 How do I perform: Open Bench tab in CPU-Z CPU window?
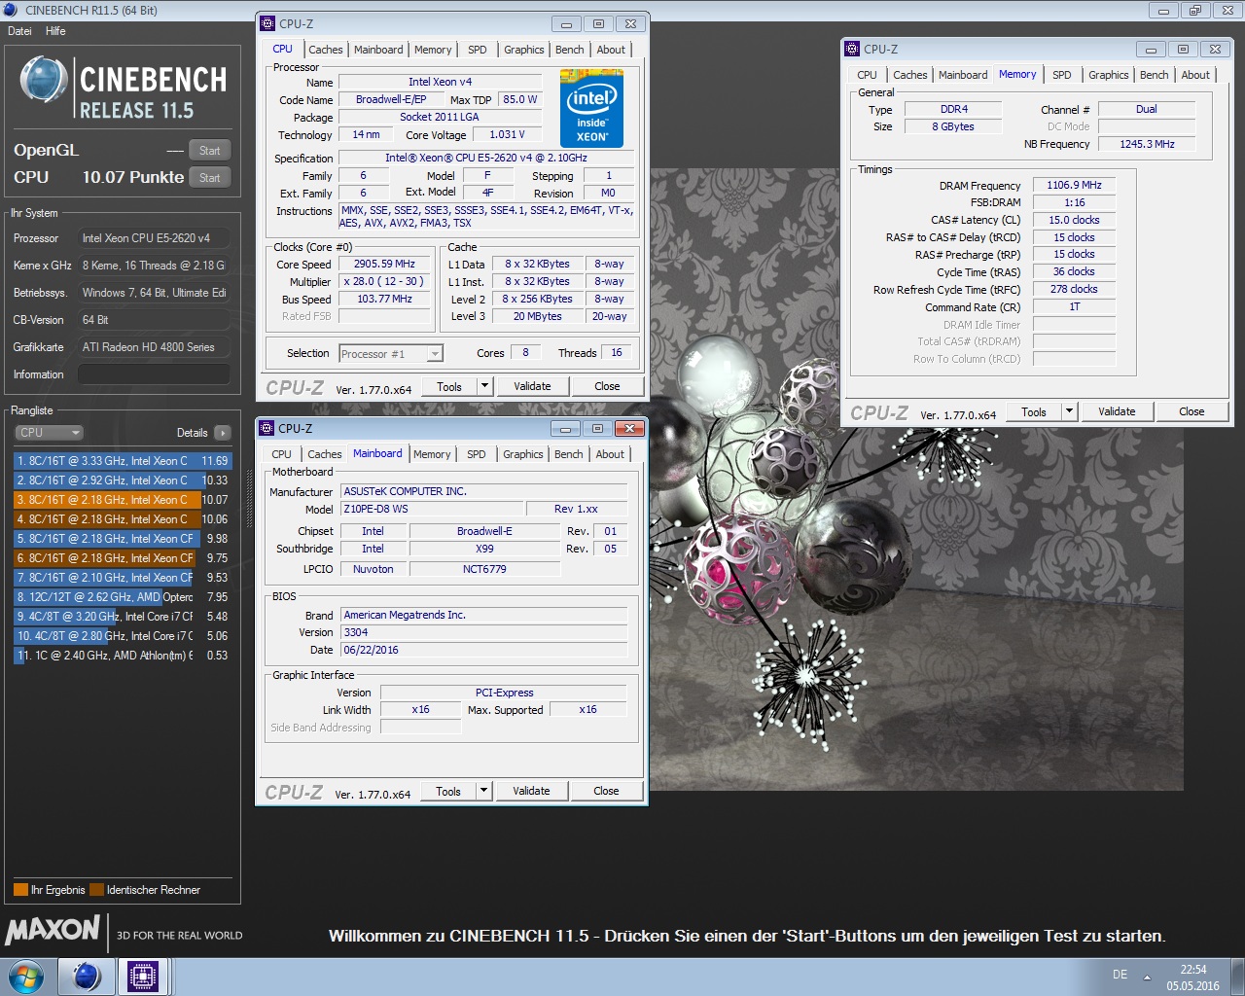[570, 50]
